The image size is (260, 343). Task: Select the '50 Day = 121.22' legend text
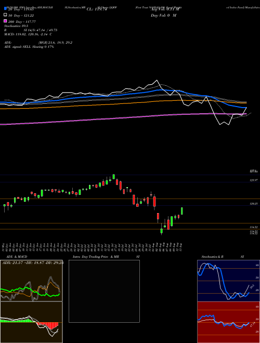point(21,16)
